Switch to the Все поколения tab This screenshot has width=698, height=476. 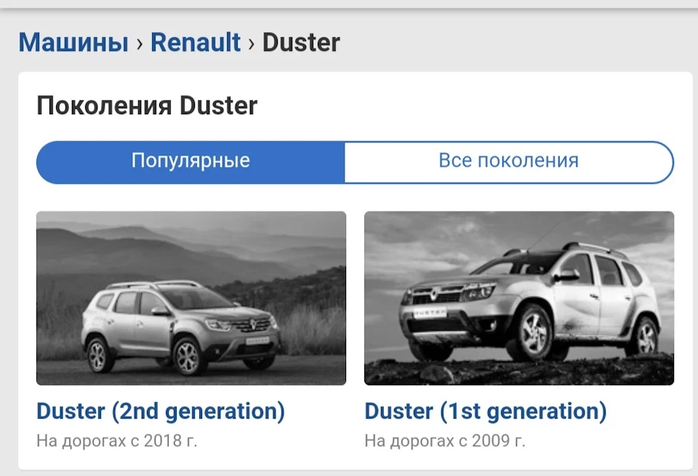(x=509, y=162)
